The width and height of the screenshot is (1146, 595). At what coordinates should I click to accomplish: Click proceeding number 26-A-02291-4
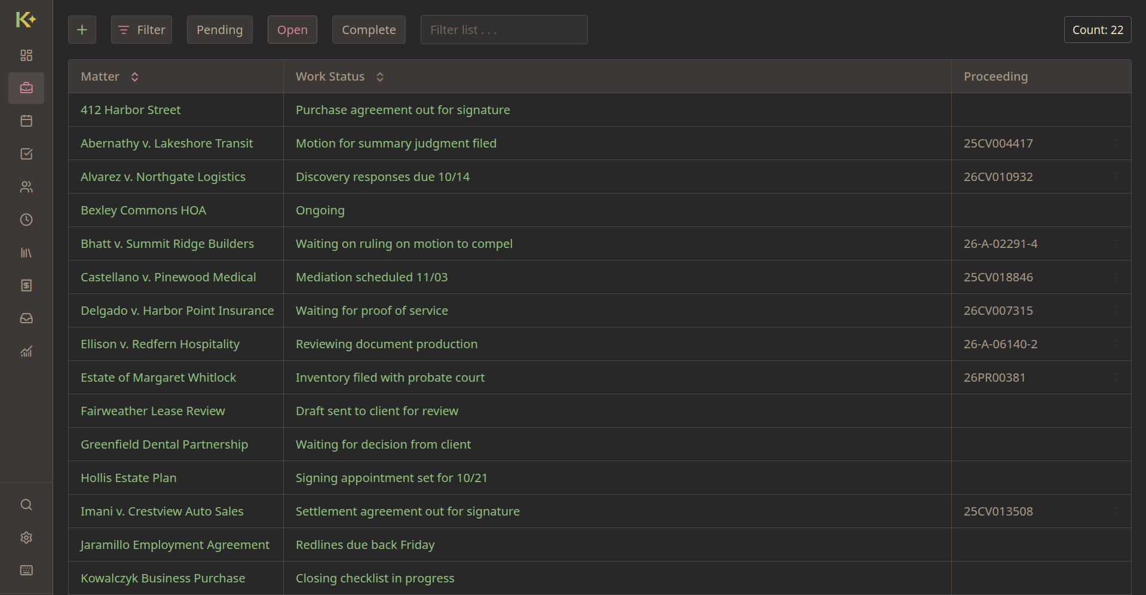pos(1000,244)
